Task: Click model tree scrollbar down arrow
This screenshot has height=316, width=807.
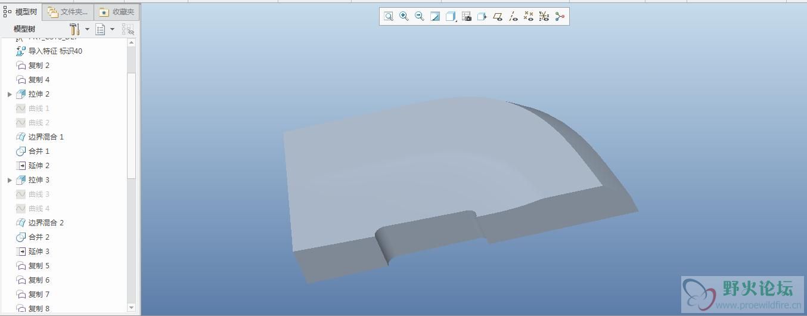Action: 132,308
